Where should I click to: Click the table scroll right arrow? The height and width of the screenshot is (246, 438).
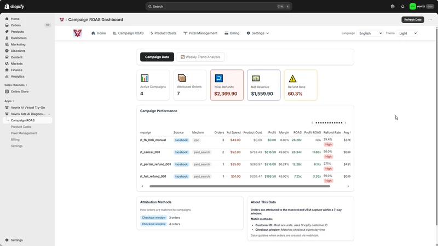pos(348,186)
